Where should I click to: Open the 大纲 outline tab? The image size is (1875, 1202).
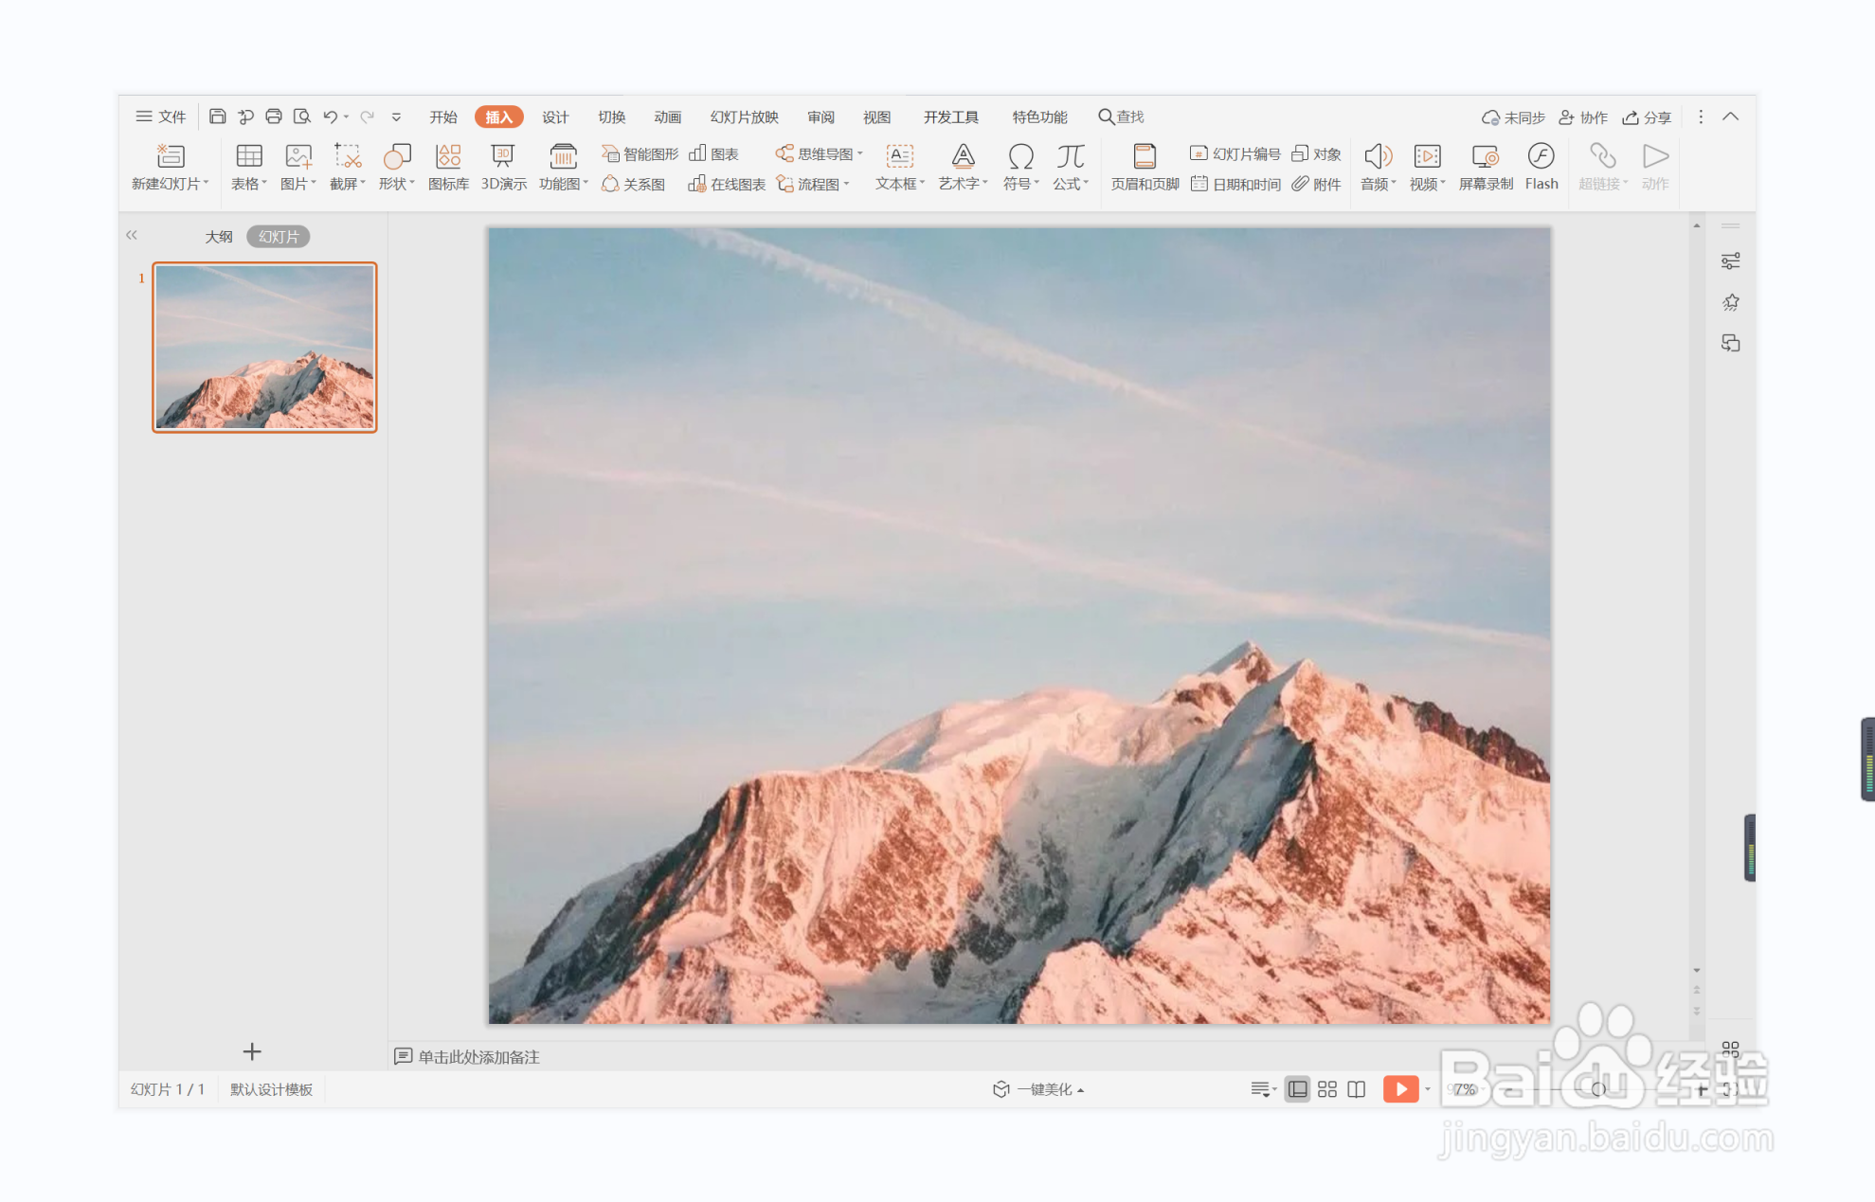219,237
